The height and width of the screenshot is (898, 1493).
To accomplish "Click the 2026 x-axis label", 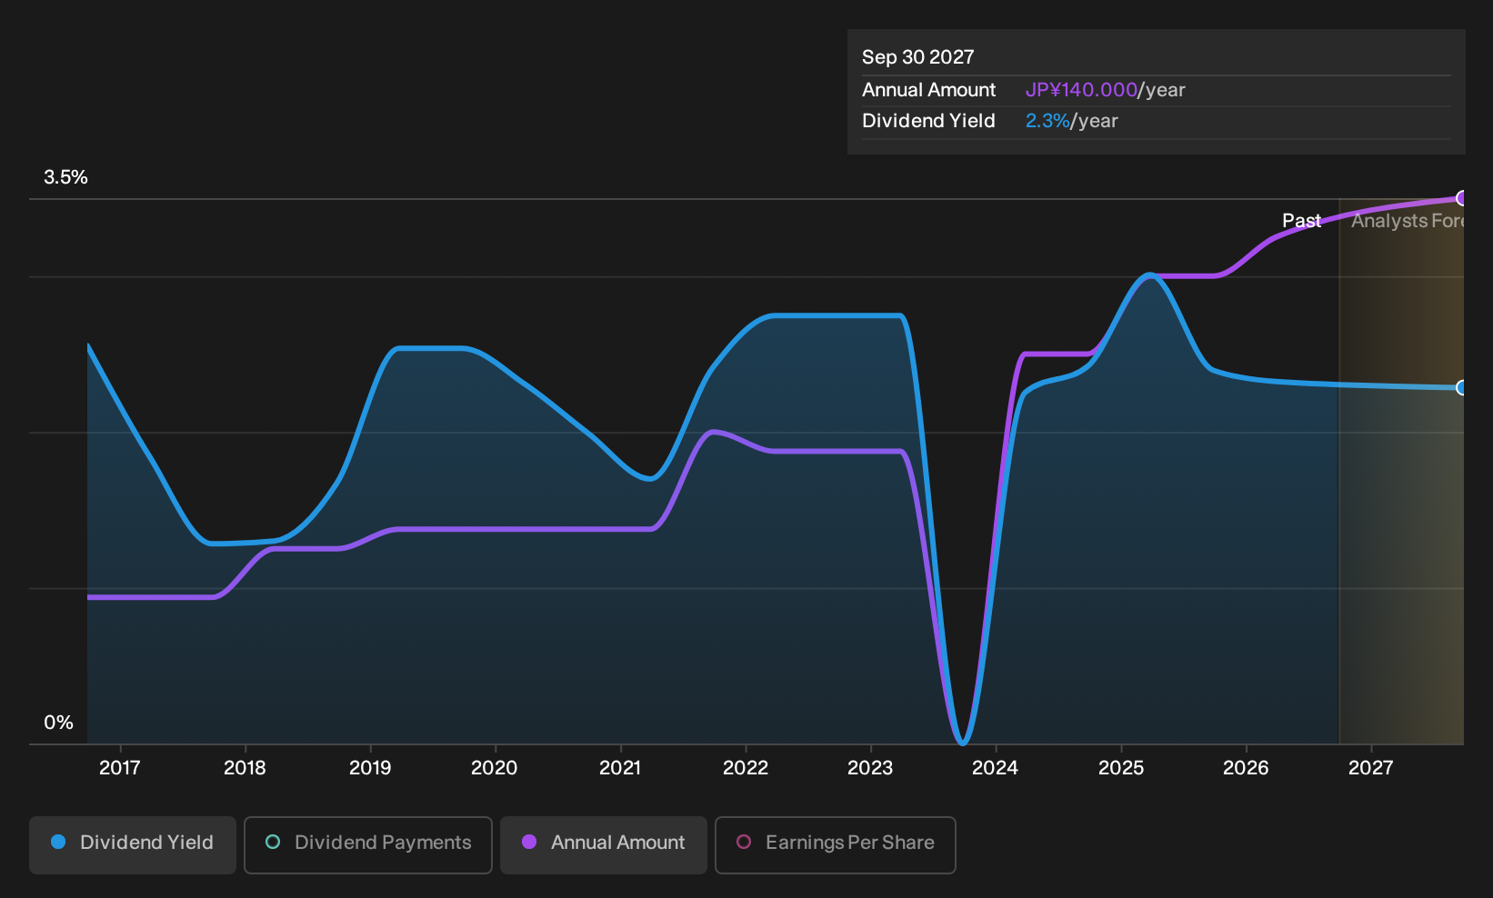I will coord(1246,768).
